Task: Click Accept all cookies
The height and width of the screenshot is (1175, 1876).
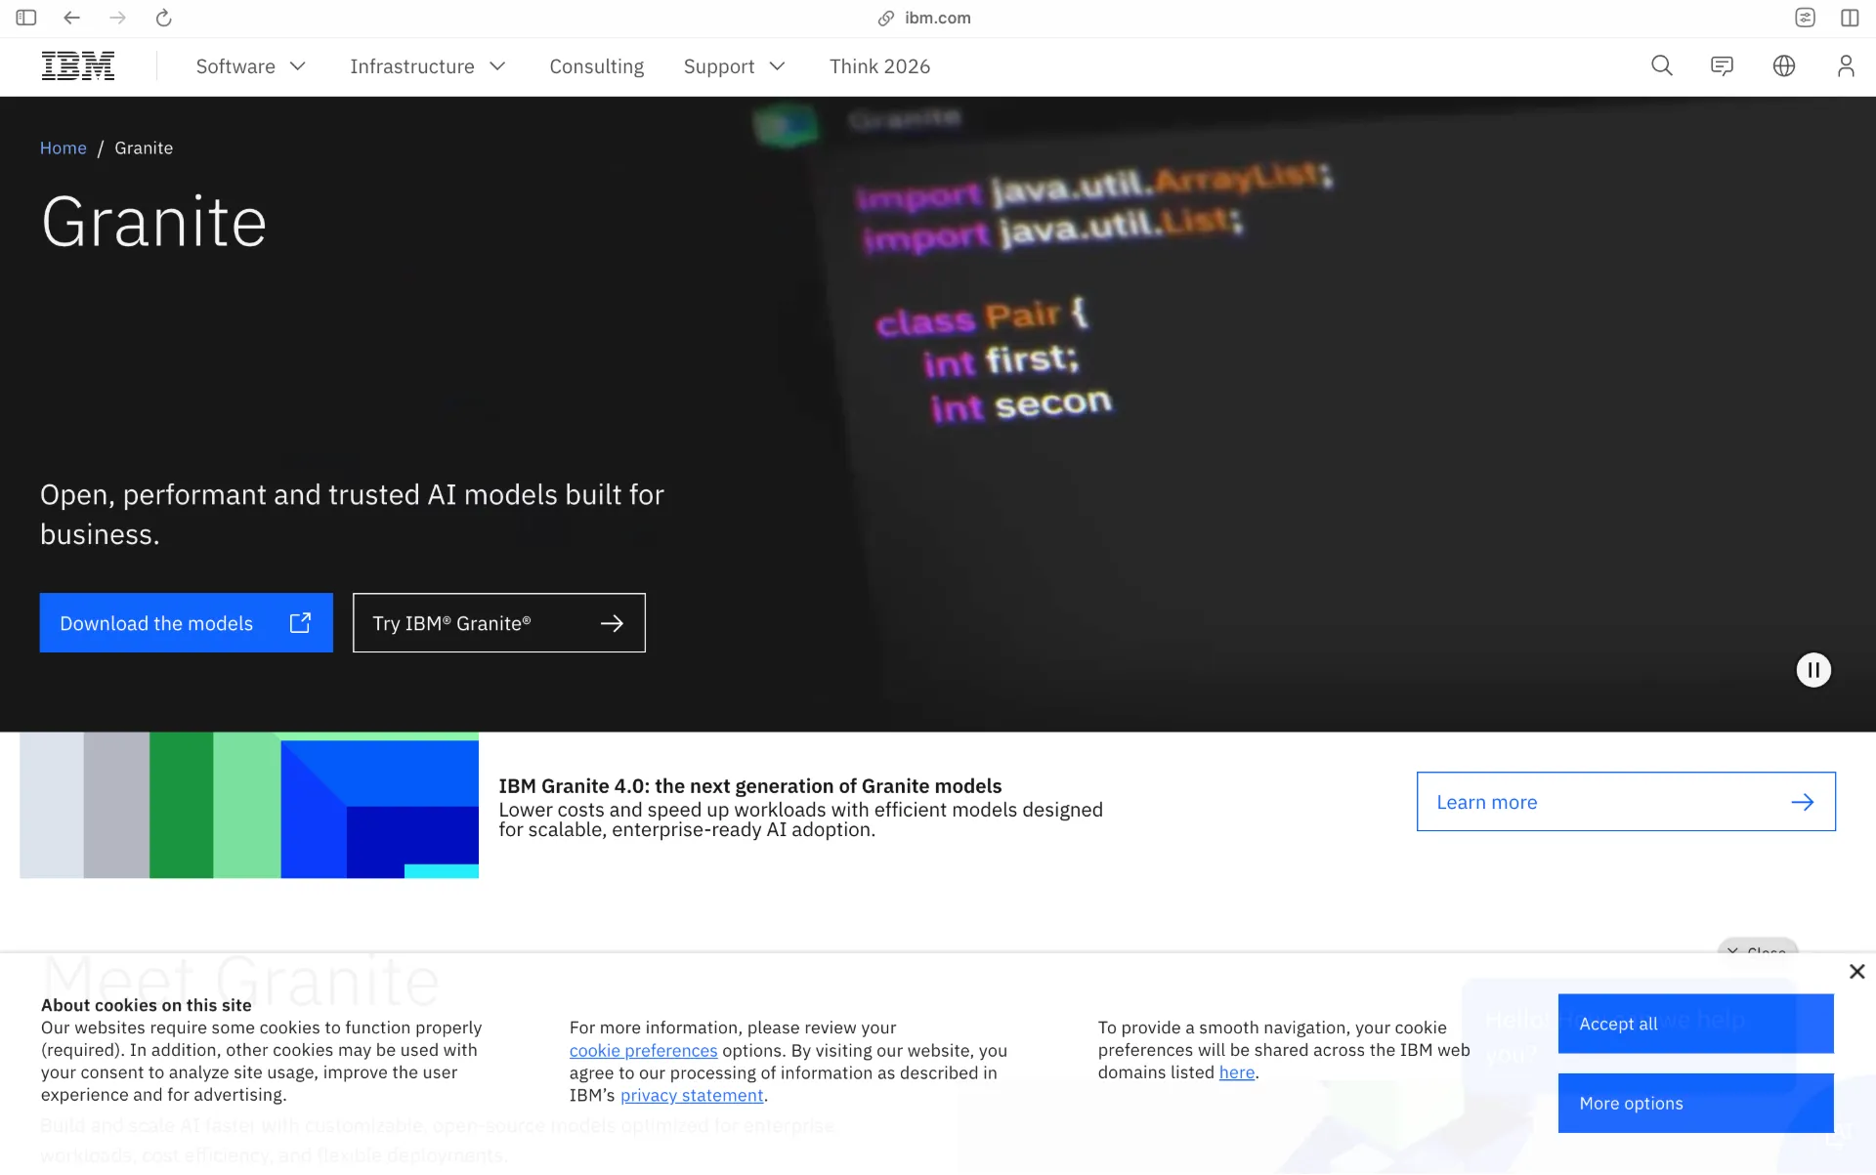Action: tap(1695, 1023)
